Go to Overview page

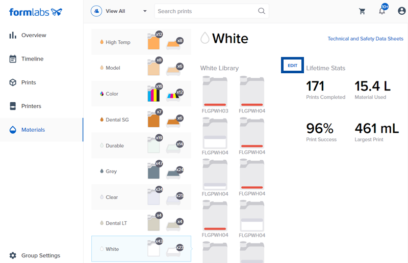click(x=34, y=35)
